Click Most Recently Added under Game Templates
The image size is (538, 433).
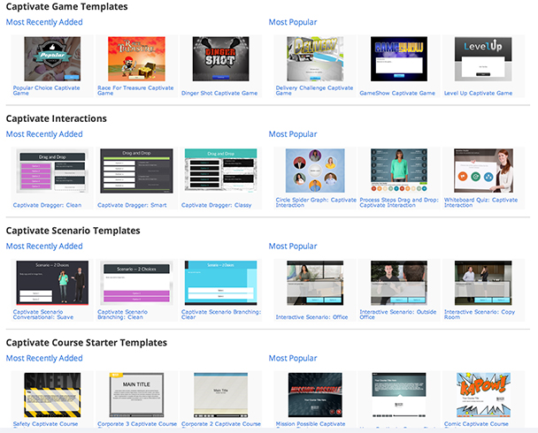click(44, 22)
